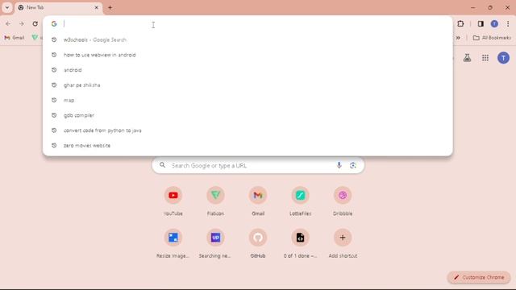This screenshot has height=290, width=516.
Task: Click the Search Google or type a URL box
Action: point(258,165)
